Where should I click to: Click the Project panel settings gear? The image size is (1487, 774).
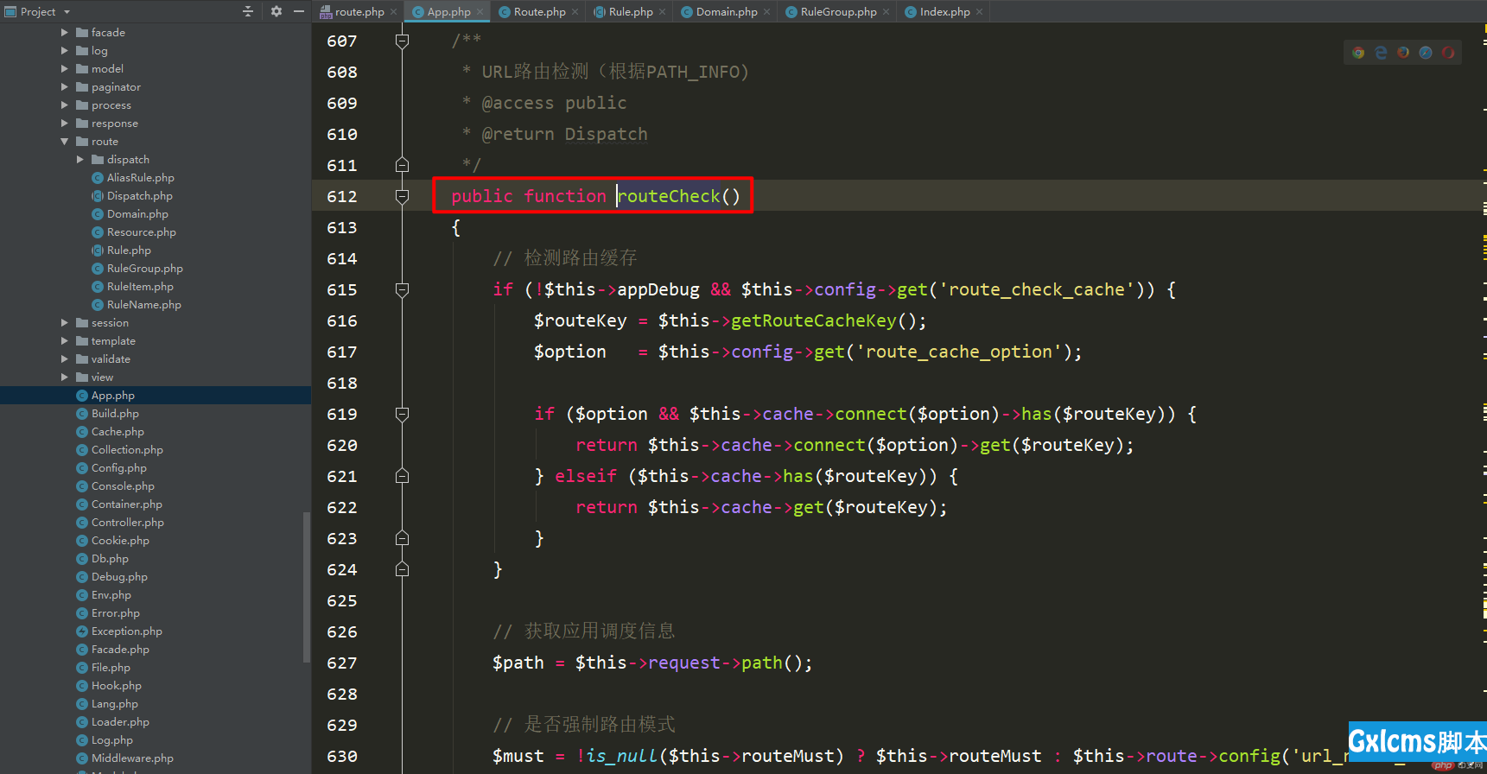click(x=276, y=11)
